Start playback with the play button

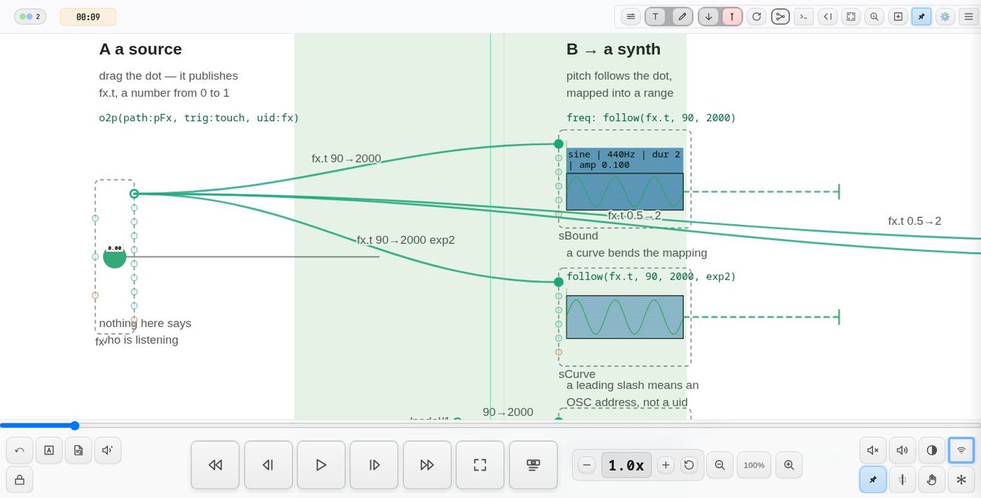tap(321, 465)
